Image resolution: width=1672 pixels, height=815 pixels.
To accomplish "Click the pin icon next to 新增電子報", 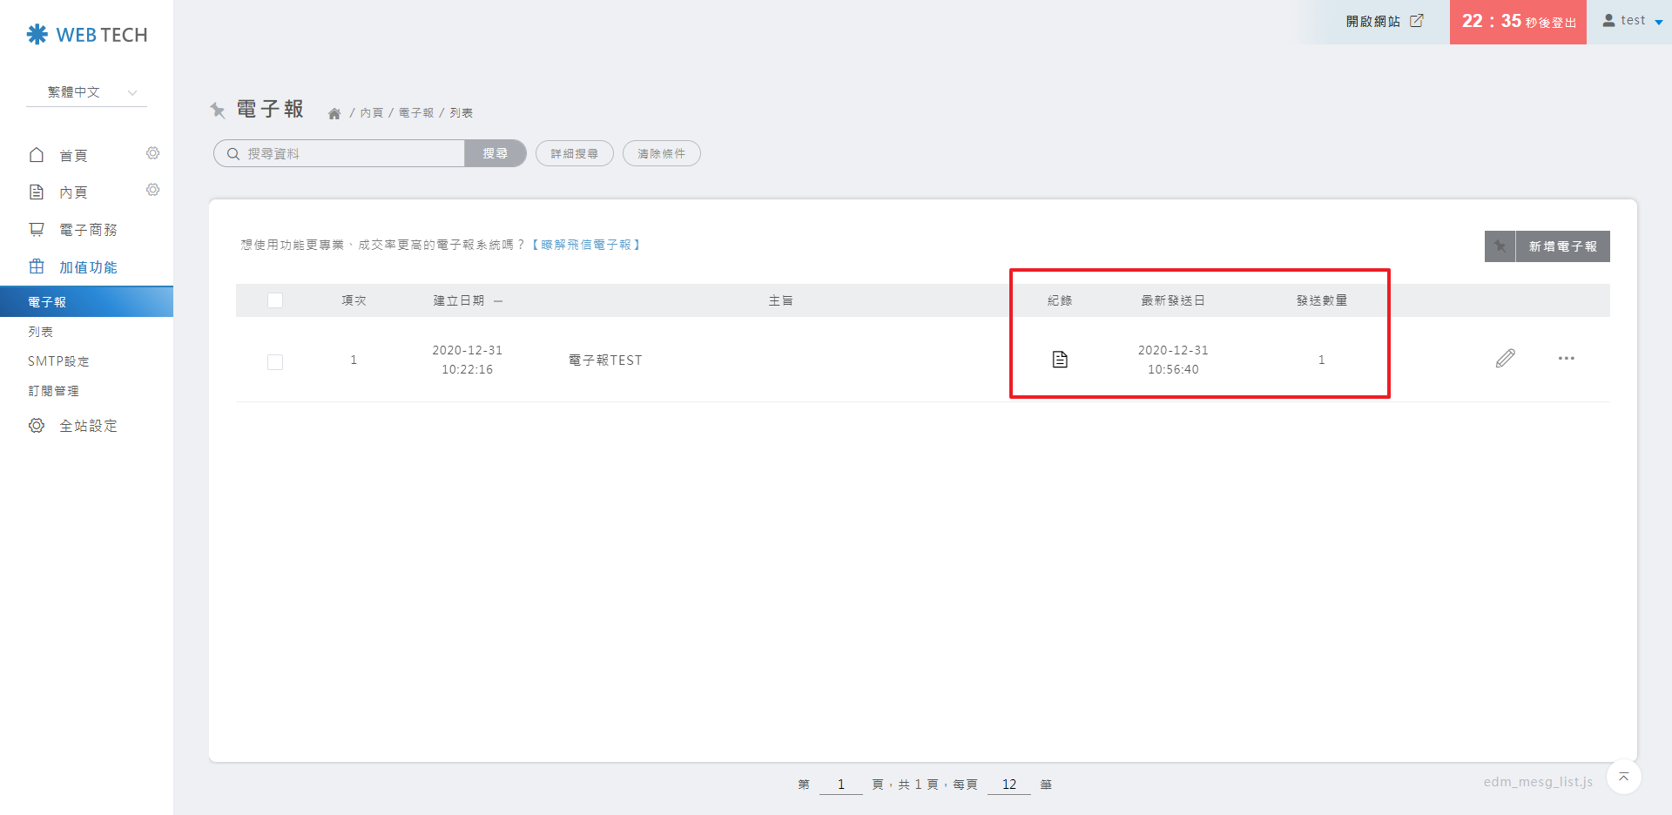I will 1500,246.
